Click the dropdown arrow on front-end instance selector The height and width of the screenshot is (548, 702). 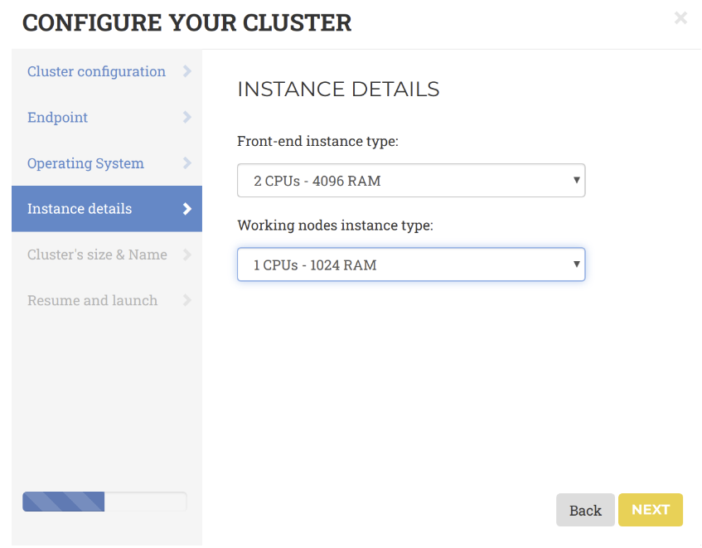click(576, 180)
